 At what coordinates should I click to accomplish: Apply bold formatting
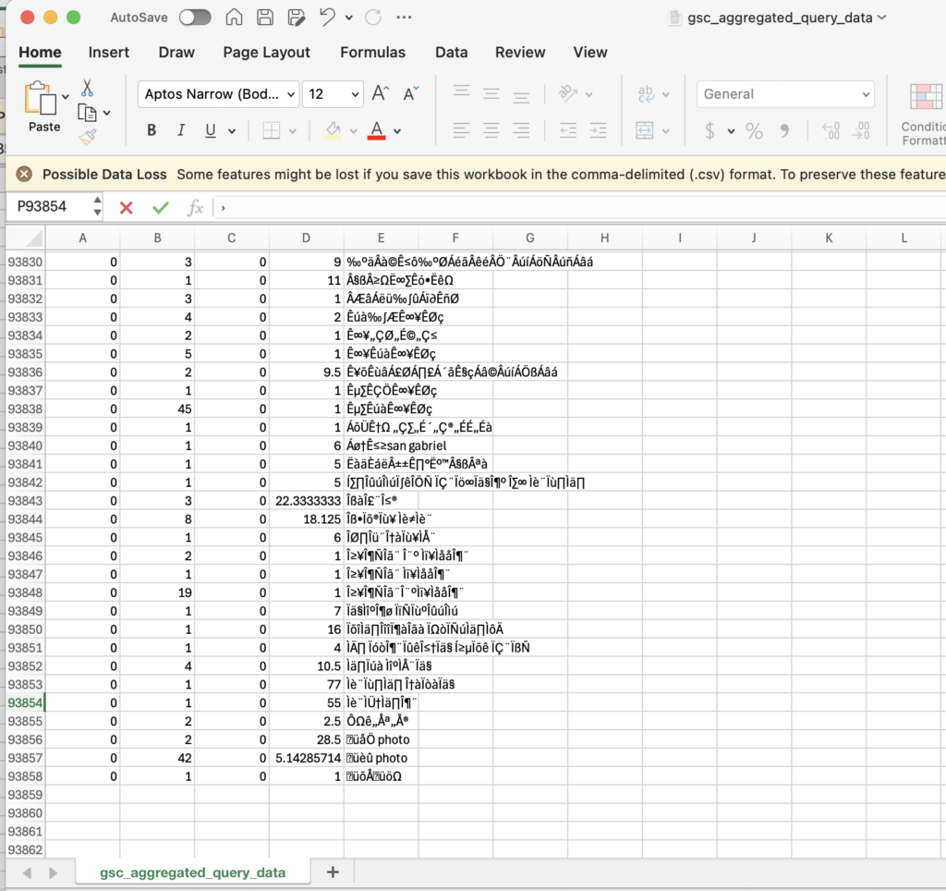pos(151,129)
